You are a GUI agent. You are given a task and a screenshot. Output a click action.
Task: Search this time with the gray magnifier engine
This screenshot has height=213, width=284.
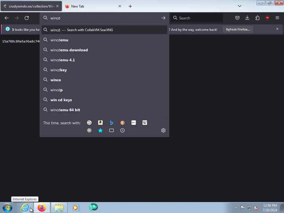89,130
